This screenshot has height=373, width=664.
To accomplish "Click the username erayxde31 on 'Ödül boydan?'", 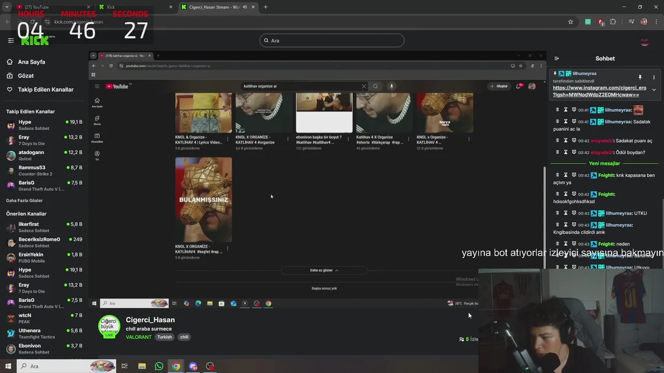I will [602, 152].
